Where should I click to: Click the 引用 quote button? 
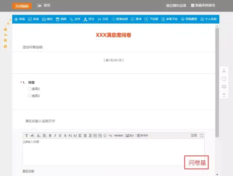[194, 135]
